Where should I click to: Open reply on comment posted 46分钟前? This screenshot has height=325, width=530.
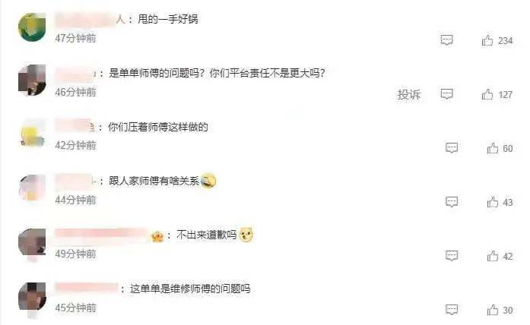click(446, 94)
